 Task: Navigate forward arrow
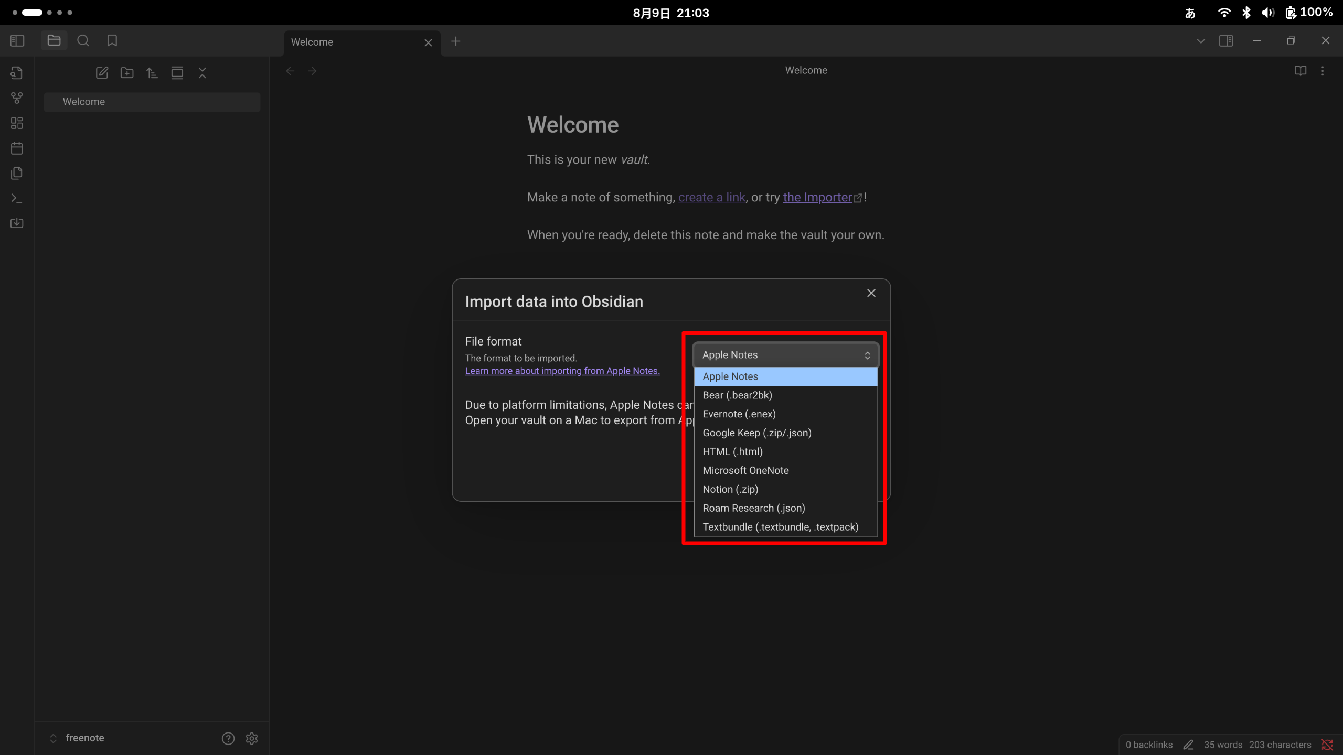pyautogui.click(x=312, y=71)
